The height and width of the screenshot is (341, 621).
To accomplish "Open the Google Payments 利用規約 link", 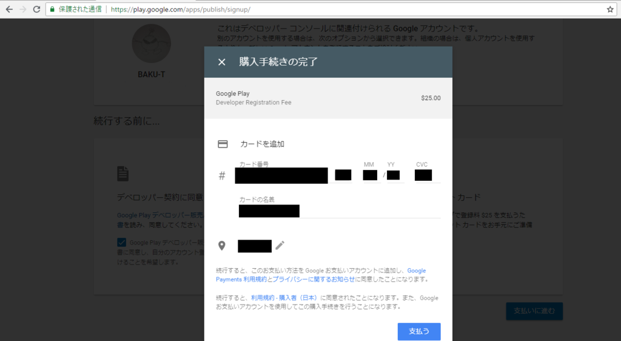I will coord(321,275).
